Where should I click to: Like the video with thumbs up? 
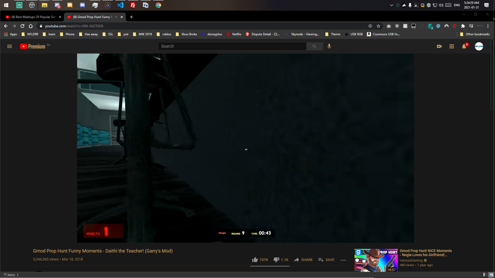point(255,260)
